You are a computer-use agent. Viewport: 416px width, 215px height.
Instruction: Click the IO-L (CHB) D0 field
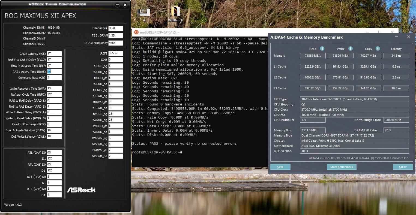(54, 189)
